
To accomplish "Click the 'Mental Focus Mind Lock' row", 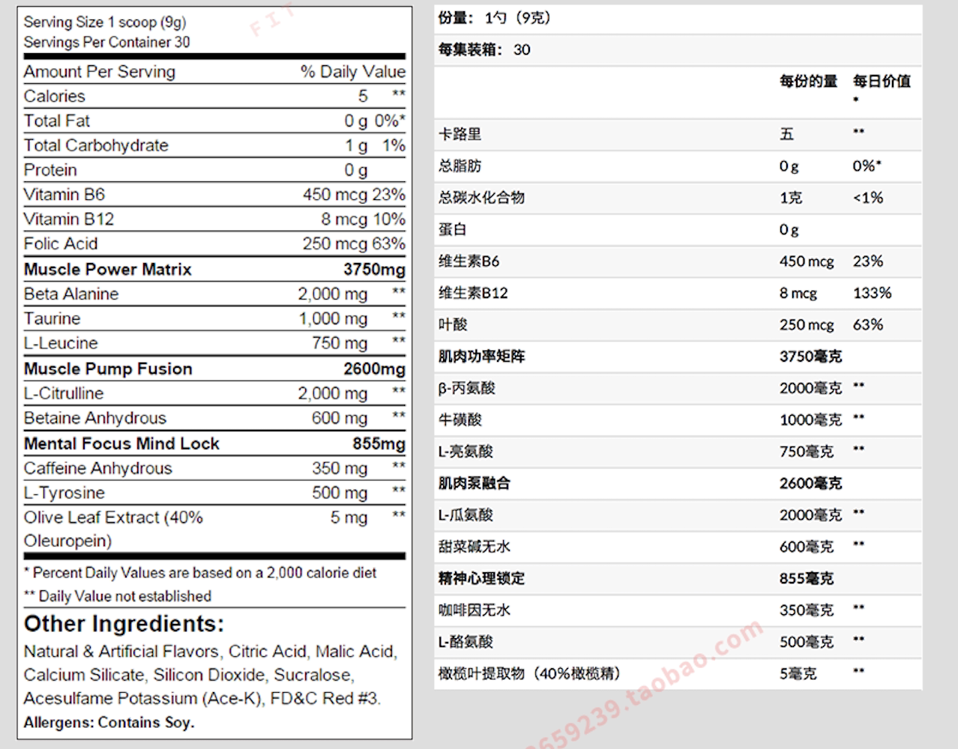I will pos(121,443).
